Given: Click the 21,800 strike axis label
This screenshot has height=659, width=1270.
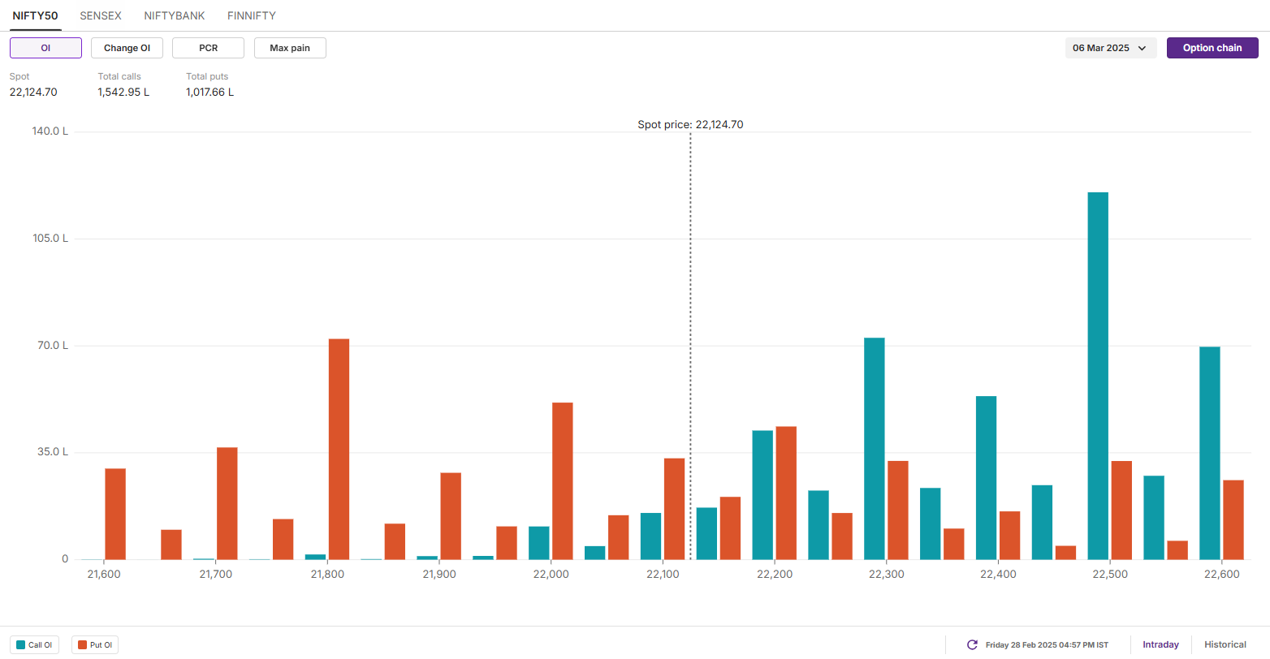Looking at the screenshot, I should point(327,575).
